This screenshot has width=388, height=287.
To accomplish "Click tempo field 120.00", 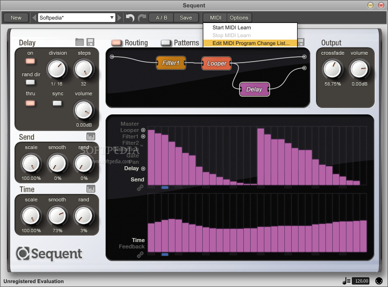I will 362,281.
